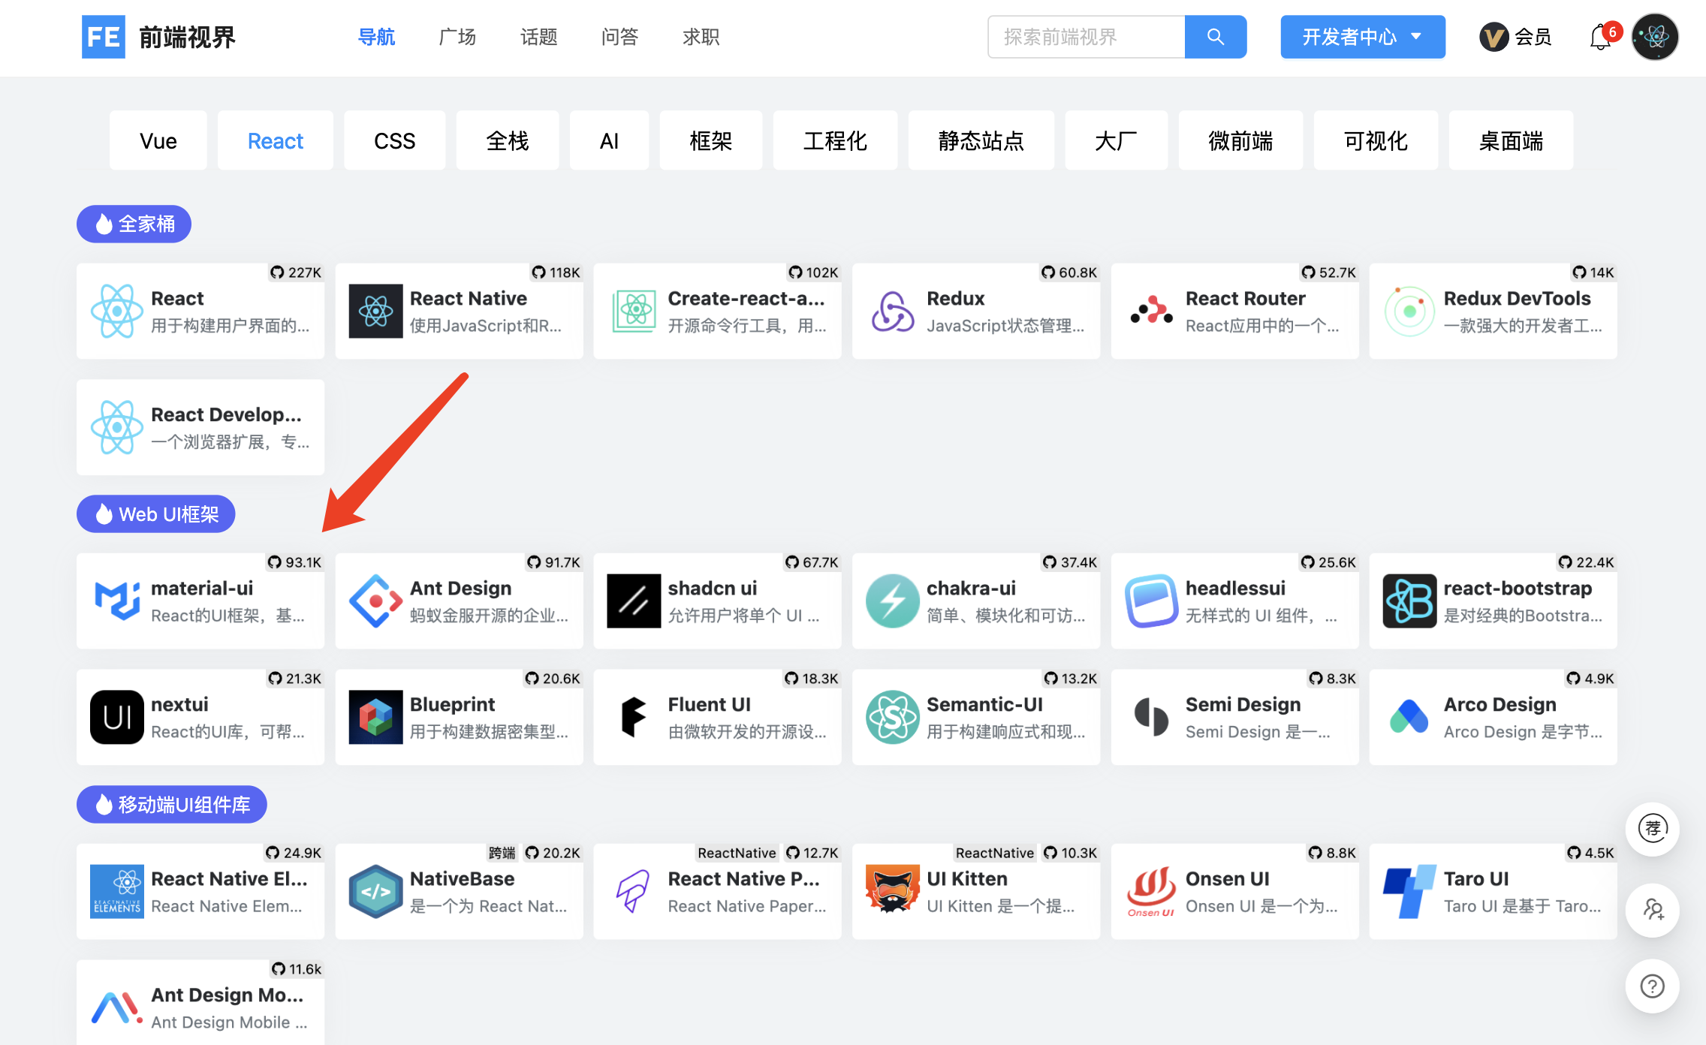
Task: Click the search magnifier button
Action: [x=1215, y=37]
